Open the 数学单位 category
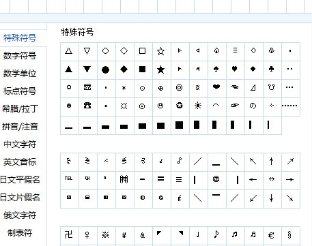The image size is (312, 246). (20, 73)
